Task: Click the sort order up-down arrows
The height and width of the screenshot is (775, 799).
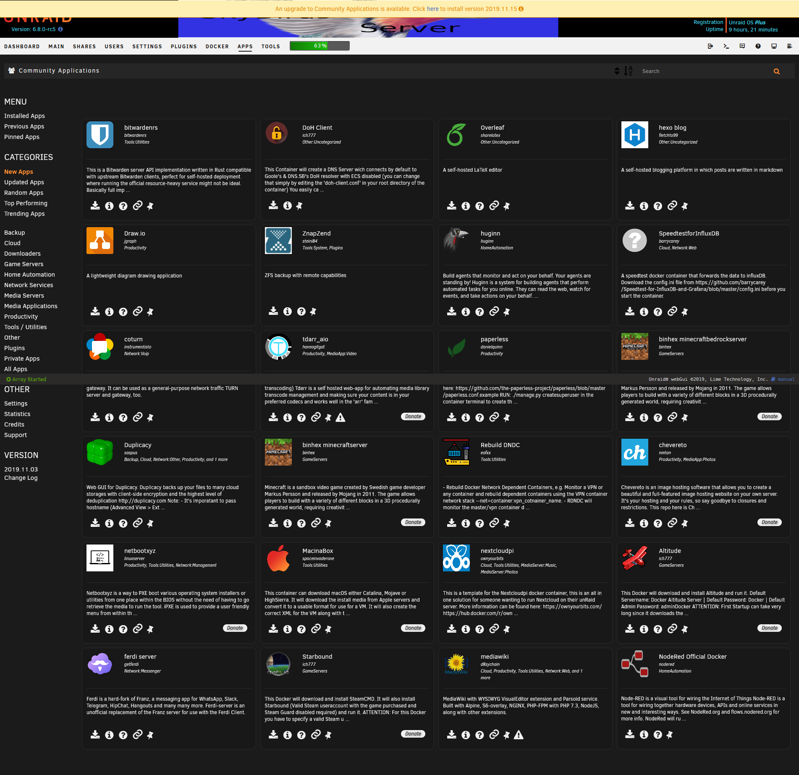Action: (617, 71)
